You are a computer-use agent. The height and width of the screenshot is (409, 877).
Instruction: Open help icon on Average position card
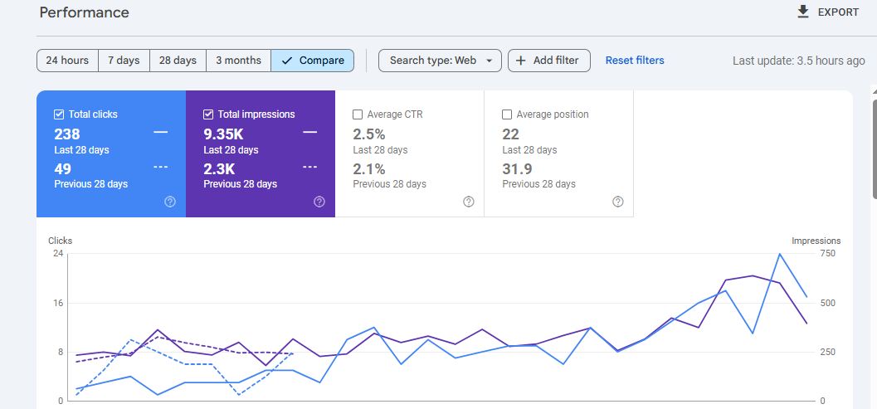(618, 202)
